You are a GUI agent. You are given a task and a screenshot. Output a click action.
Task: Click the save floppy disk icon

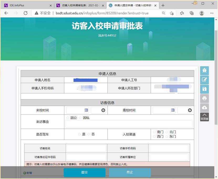204,89
